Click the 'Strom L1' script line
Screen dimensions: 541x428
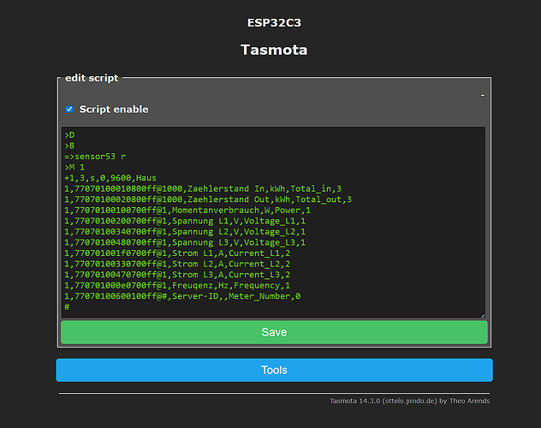coord(177,253)
